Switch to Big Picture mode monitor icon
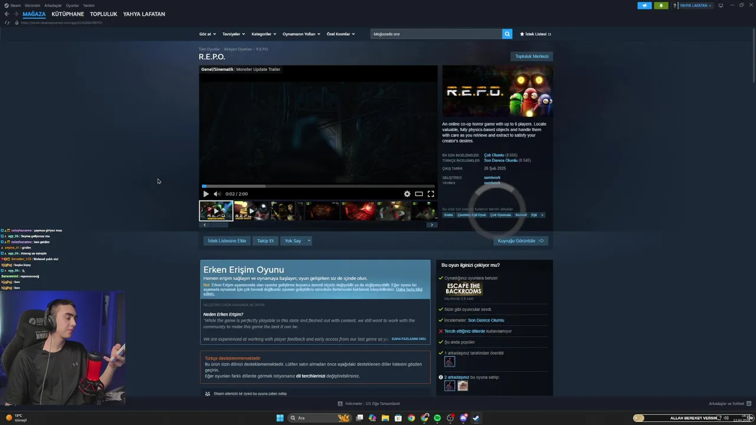This screenshot has width=756, height=425. 721,5
